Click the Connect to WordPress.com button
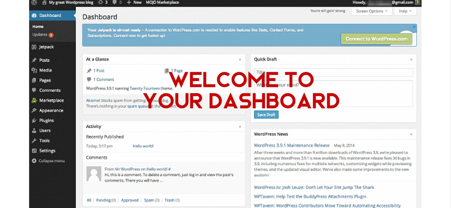 (376, 39)
